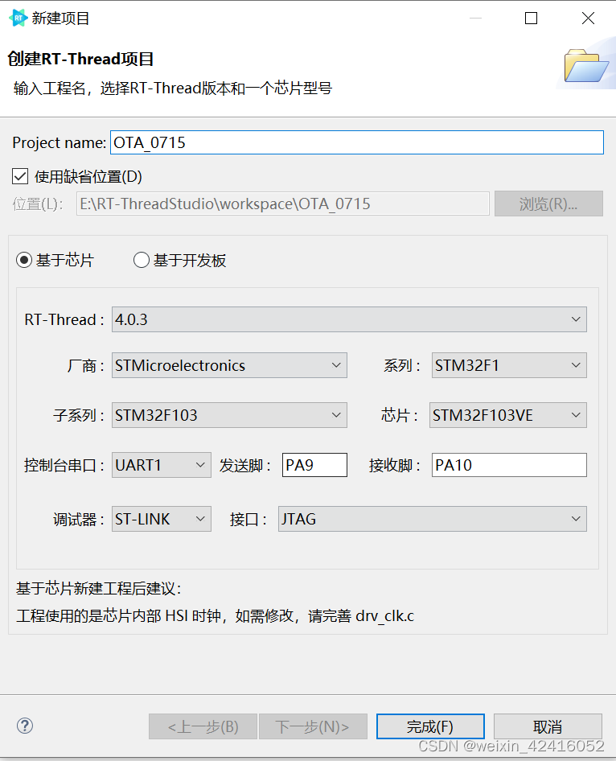Click the Project name input field
This screenshot has height=761, width=616.
(x=356, y=142)
